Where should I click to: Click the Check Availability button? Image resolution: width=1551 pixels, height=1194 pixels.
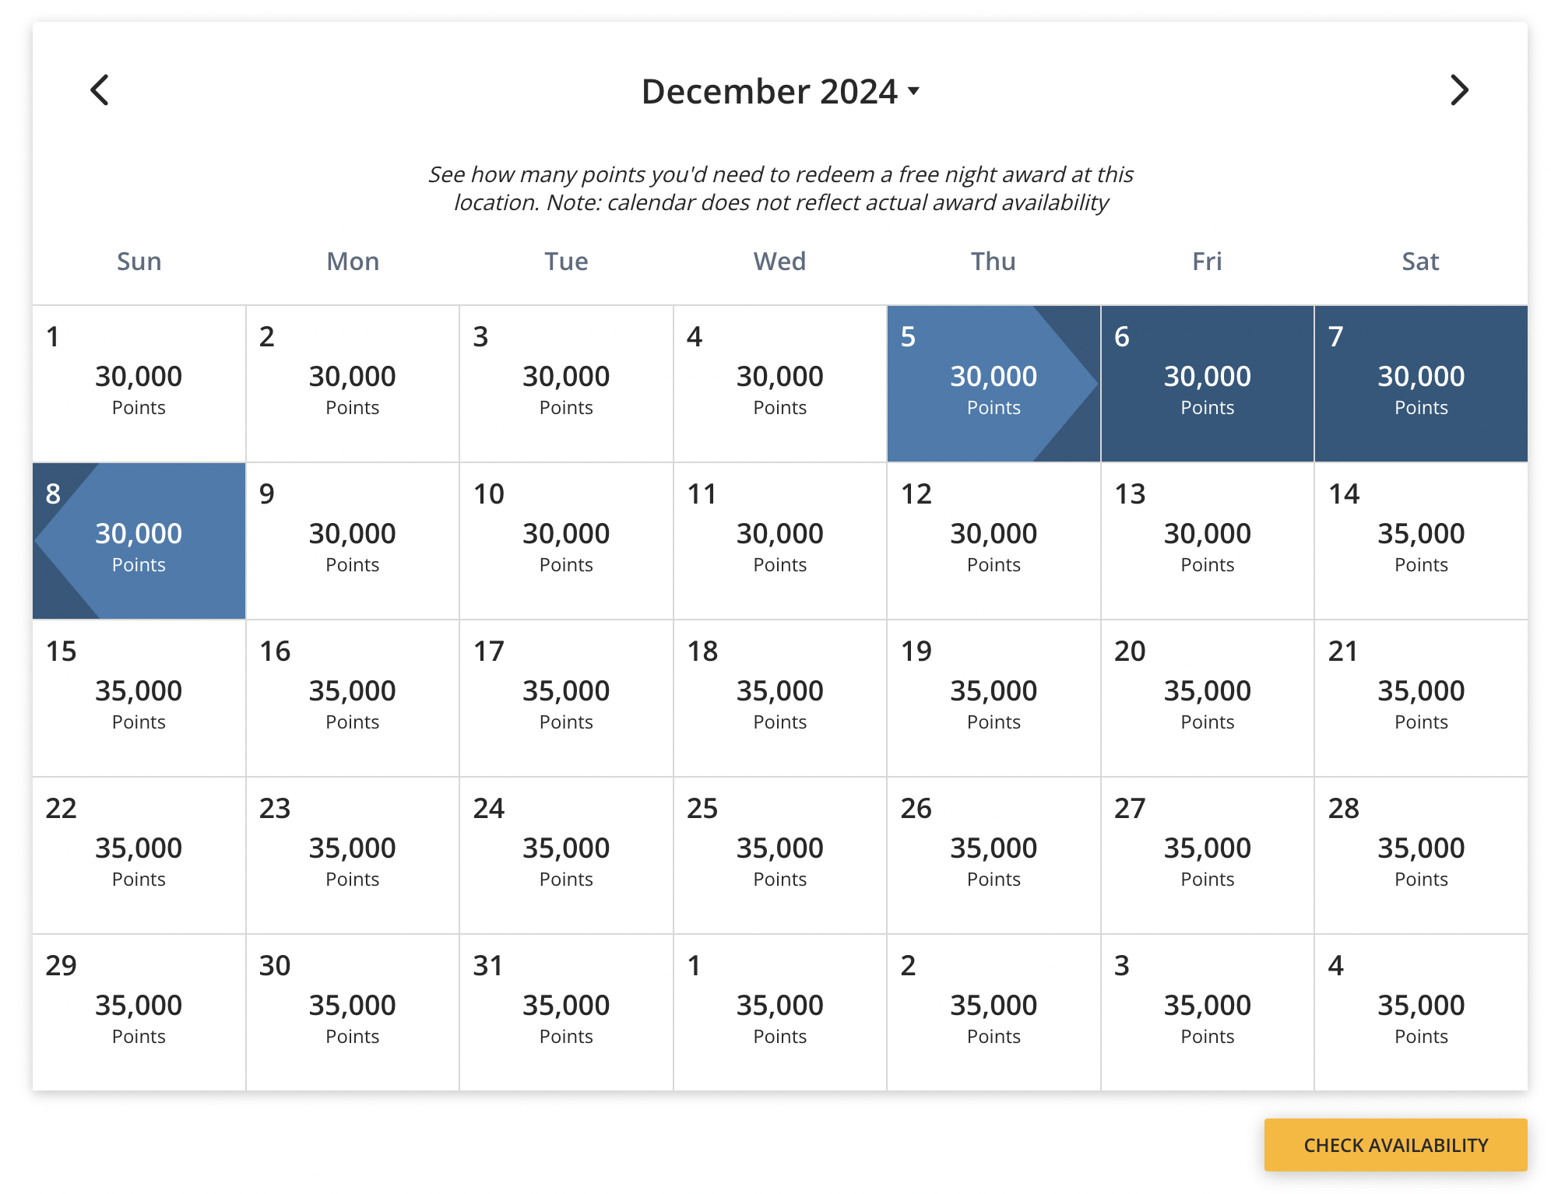(1394, 1144)
